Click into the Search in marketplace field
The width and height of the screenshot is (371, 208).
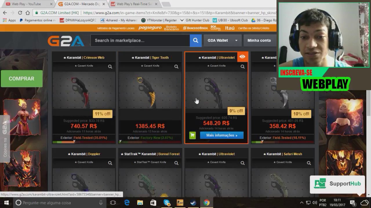[140, 40]
